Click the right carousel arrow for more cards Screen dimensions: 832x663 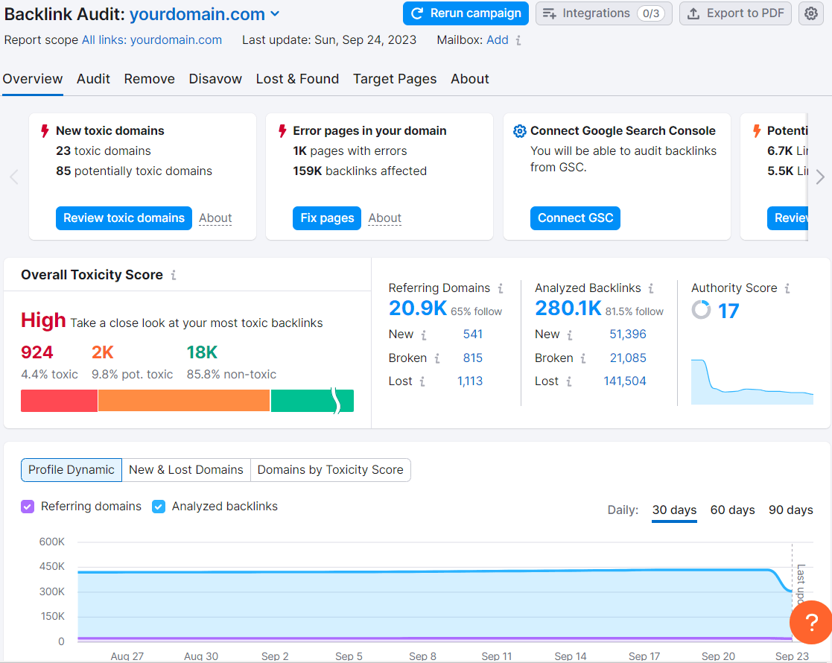point(819,177)
